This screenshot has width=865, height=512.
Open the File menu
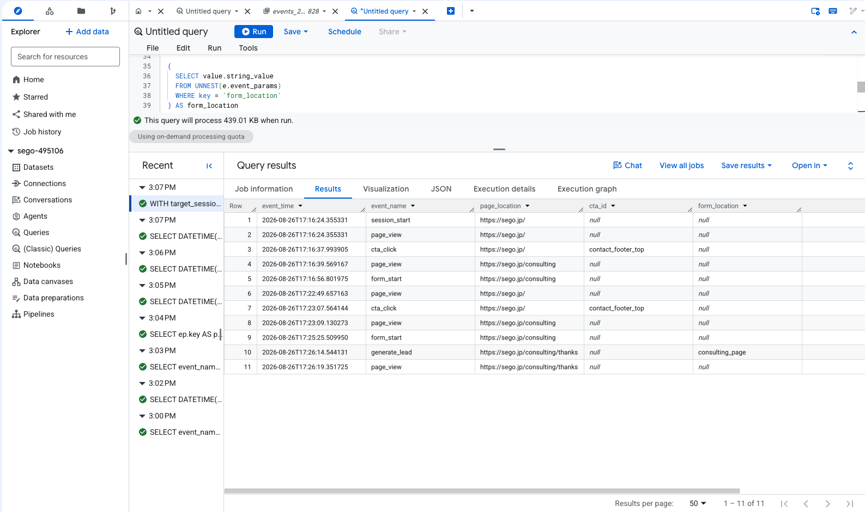coord(153,48)
